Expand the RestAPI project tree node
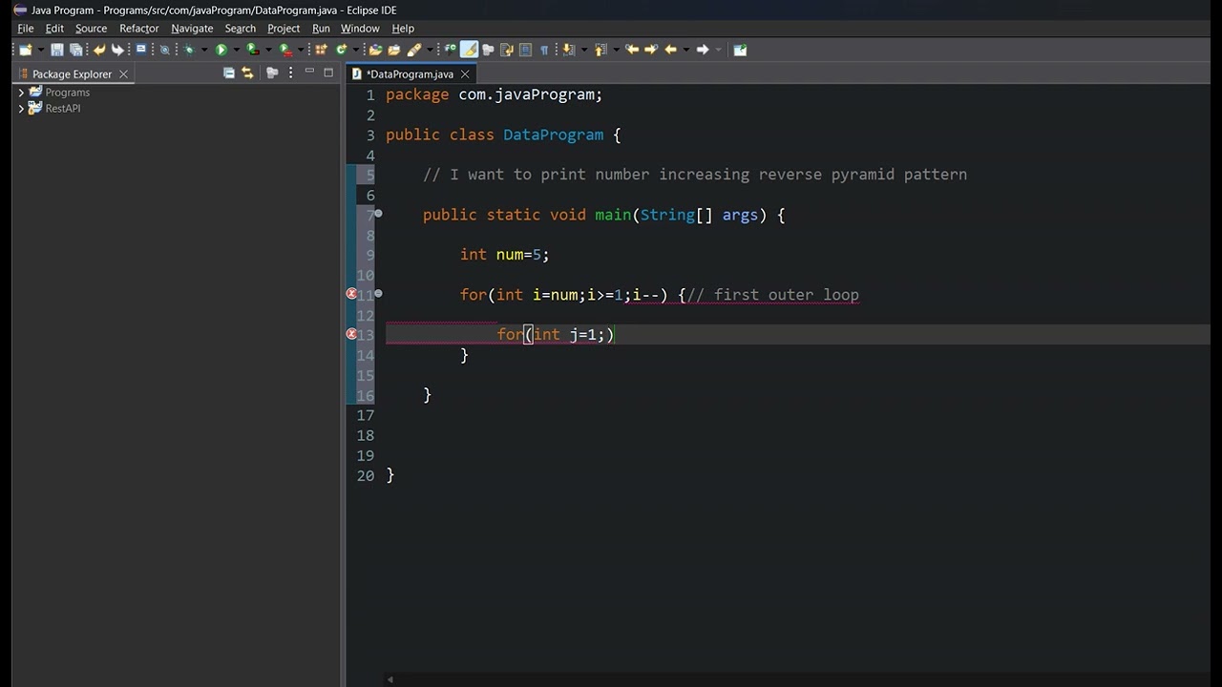This screenshot has height=687, width=1222. (21, 109)
